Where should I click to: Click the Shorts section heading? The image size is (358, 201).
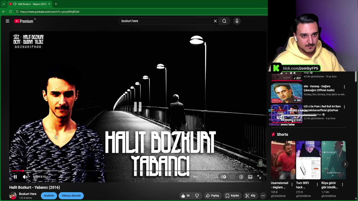(282, 135)
